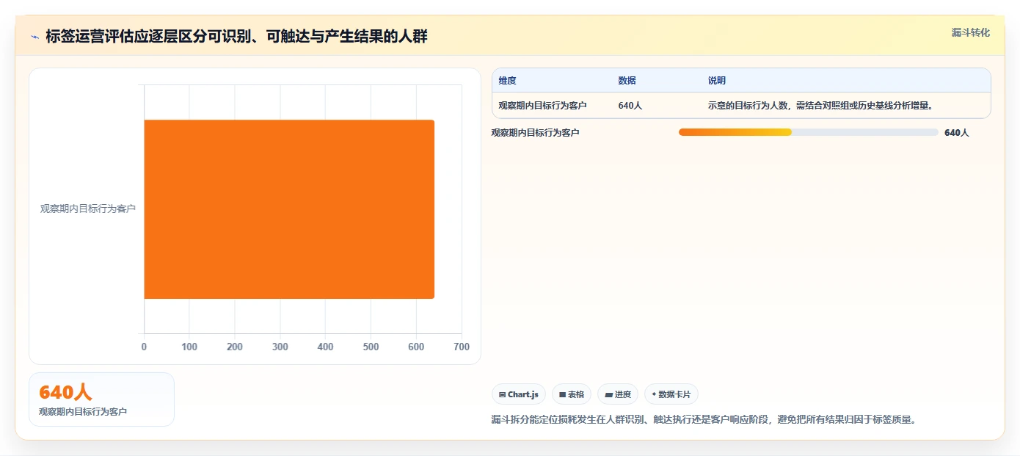Click the 640人 value next to the progress bar
Screen dimensions: 1020x456
[957, 133]
